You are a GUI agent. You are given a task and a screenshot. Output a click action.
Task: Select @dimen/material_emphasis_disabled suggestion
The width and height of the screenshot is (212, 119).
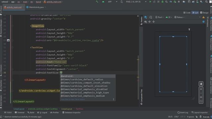[87, 89]
